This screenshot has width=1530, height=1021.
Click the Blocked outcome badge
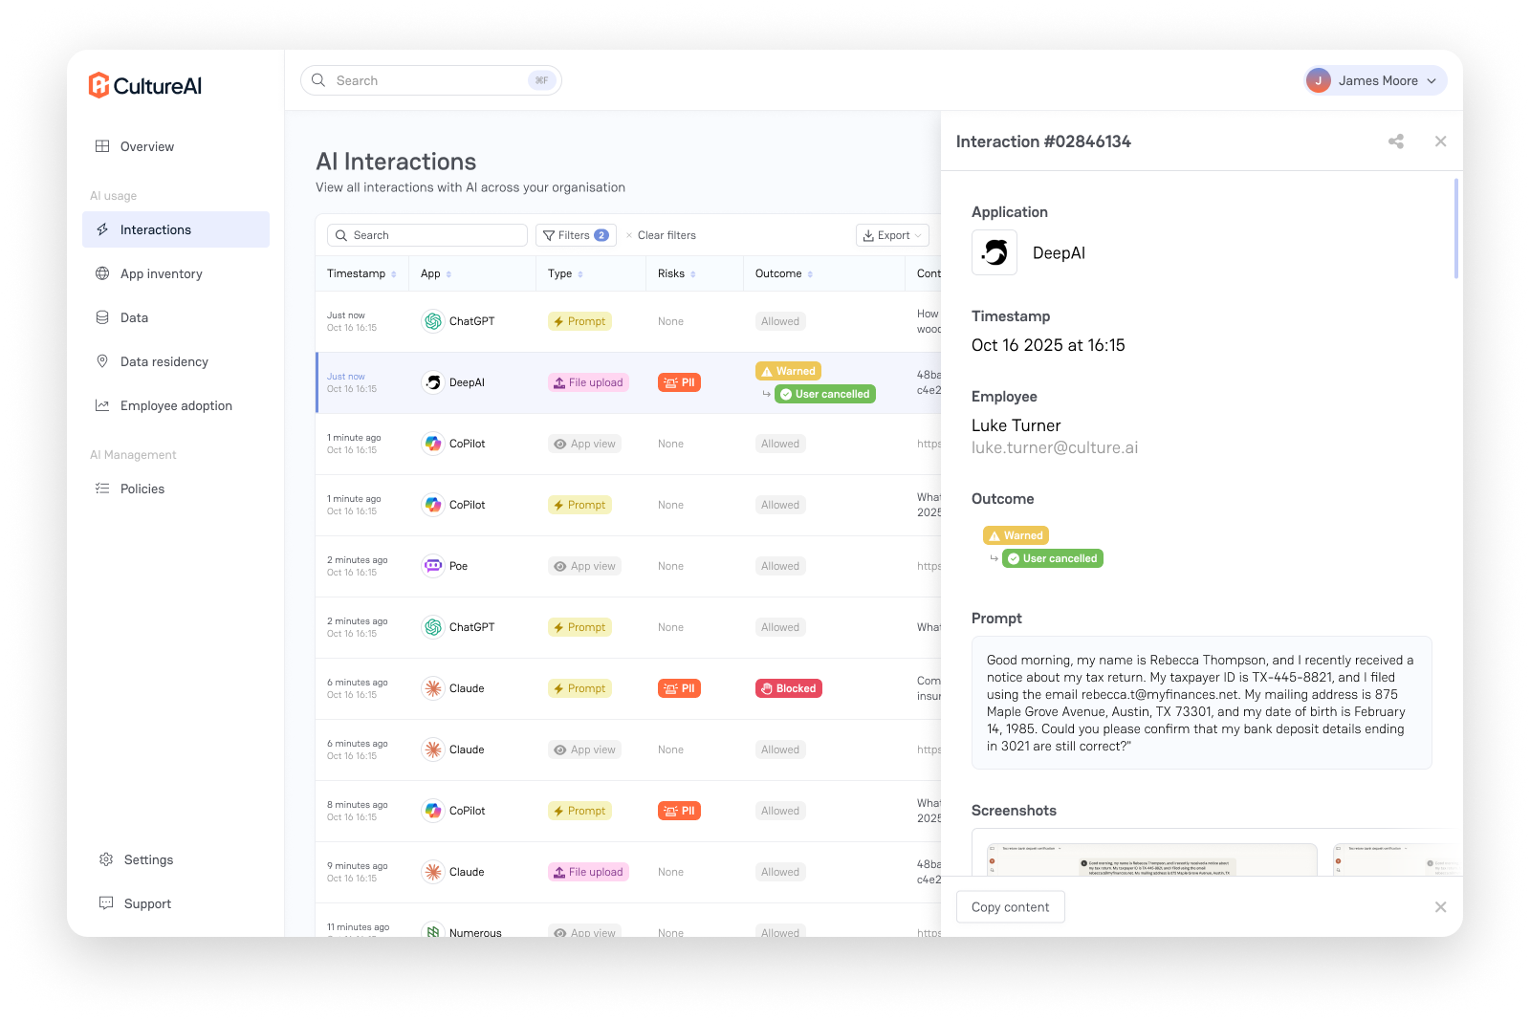click(789, 688)
